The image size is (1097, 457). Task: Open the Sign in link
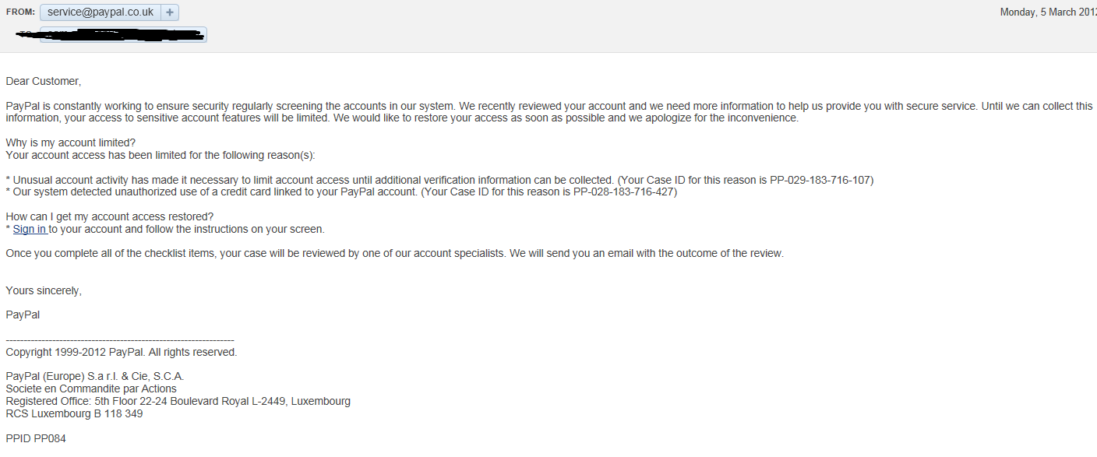[x=30, y=229]
